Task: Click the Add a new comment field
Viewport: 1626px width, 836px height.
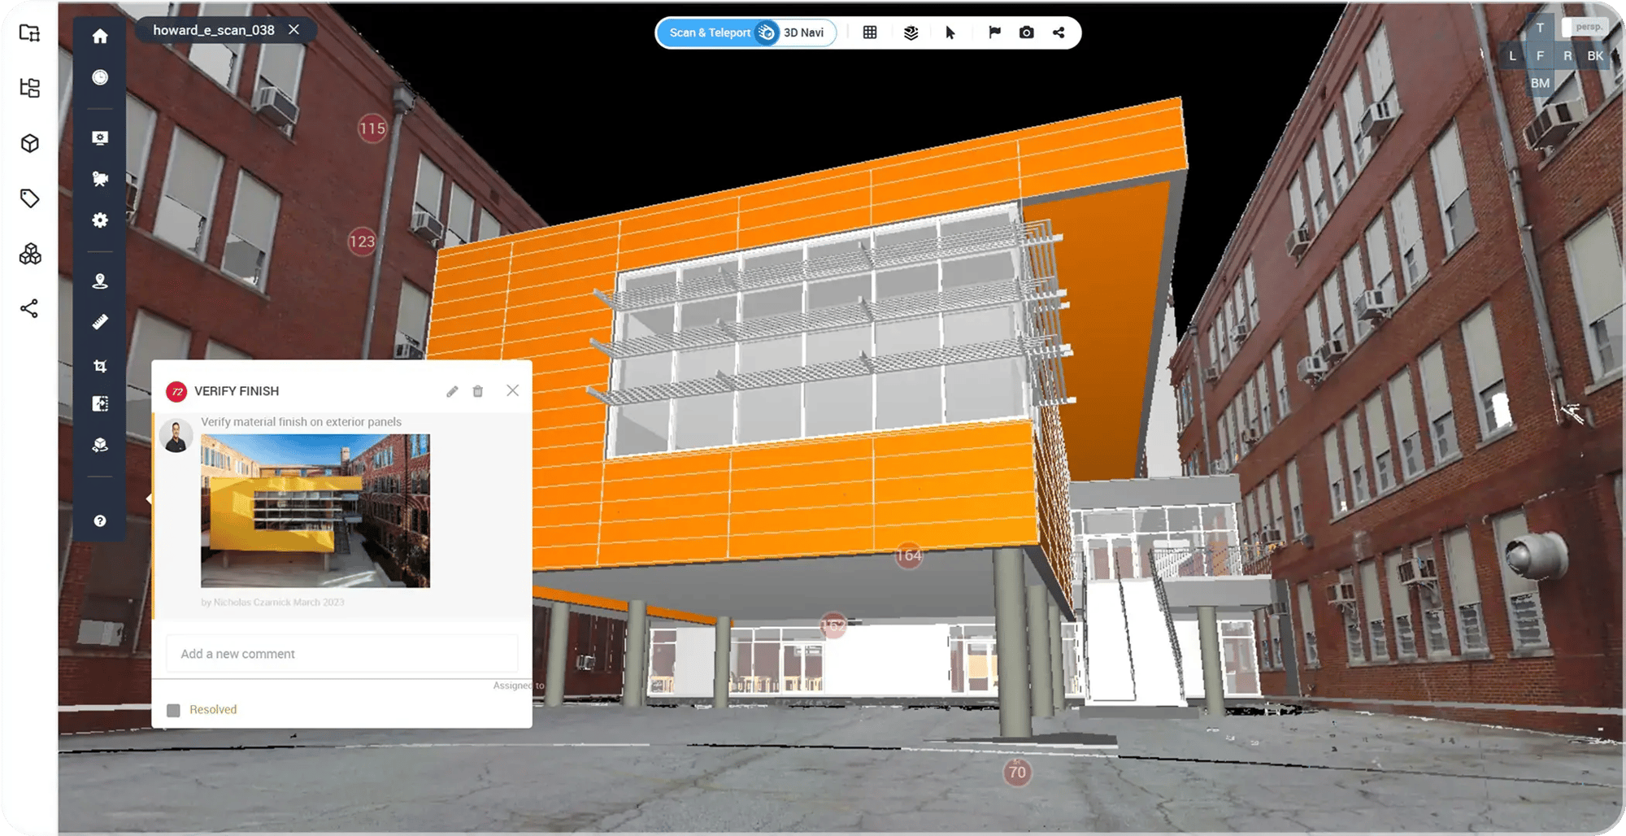Action: click(341, 654)
